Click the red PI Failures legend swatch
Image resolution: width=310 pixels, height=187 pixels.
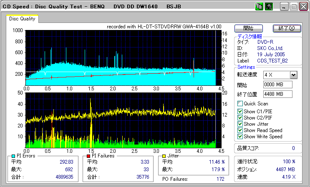88,156
